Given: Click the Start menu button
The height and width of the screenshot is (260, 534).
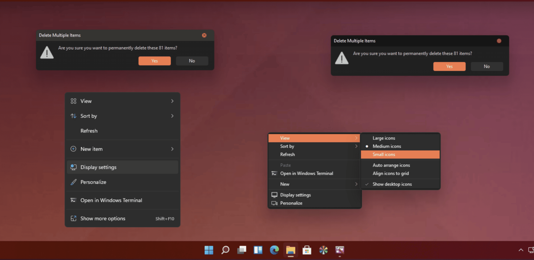Looking at the screenshot, I should coord(208,250).
